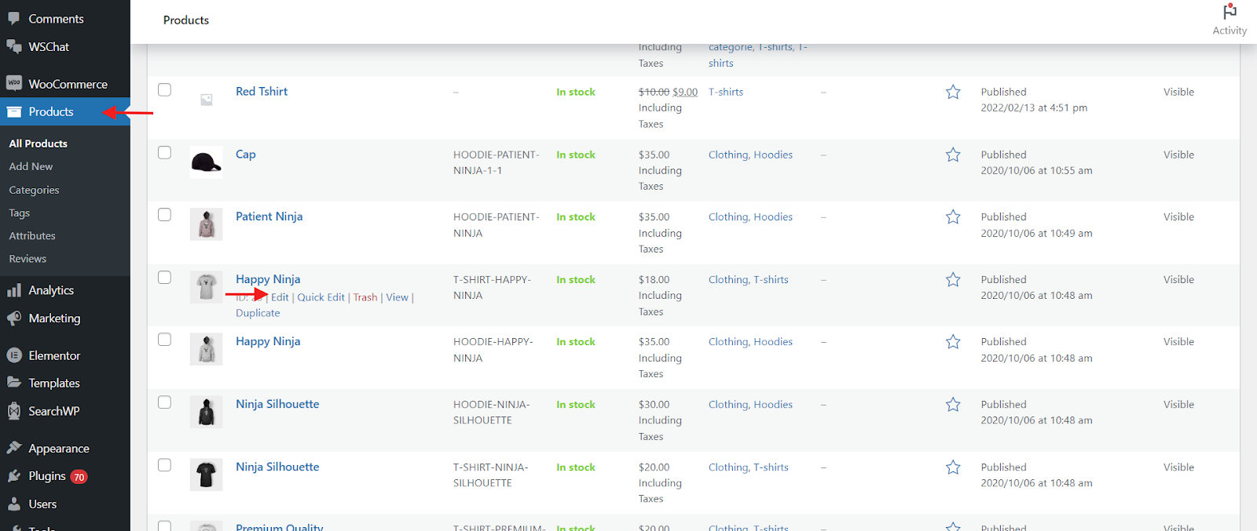Image resolution: width=1257 pixels, height=531 pixels.
Task: Toggle featured star for Patient Ninja
Action: (953, 216)
